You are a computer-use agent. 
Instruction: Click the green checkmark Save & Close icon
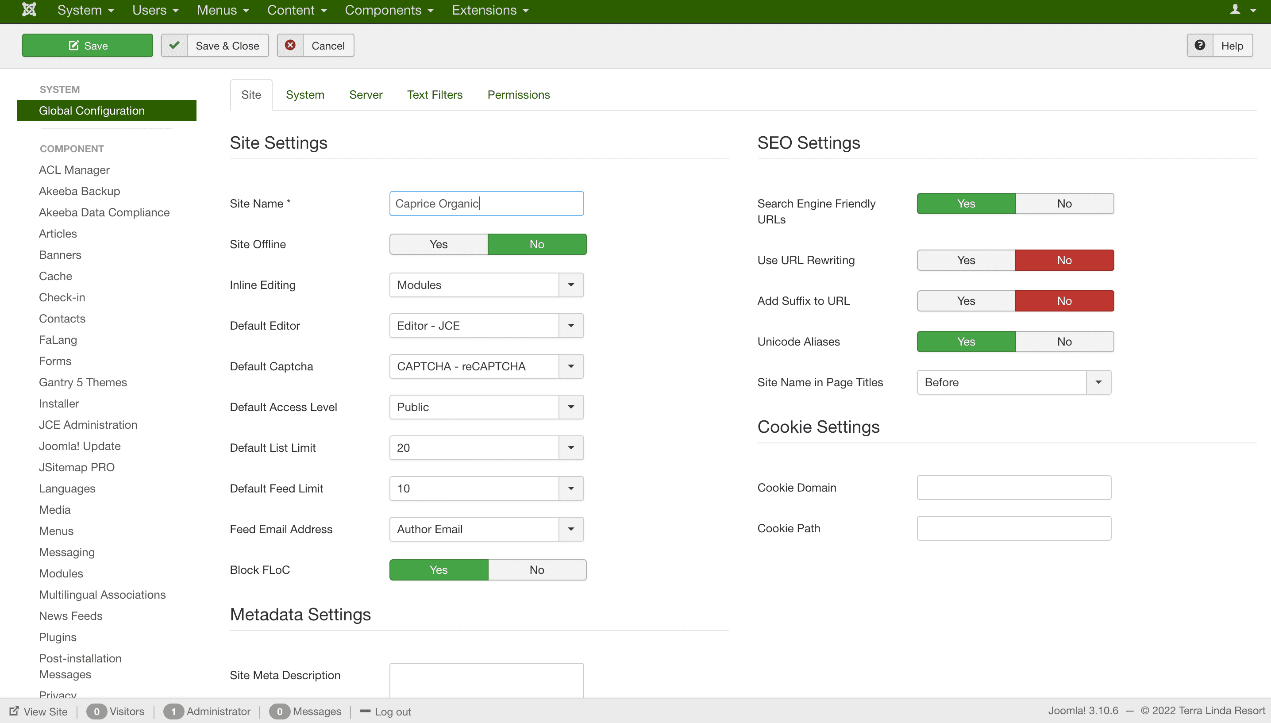coord(174,45)
